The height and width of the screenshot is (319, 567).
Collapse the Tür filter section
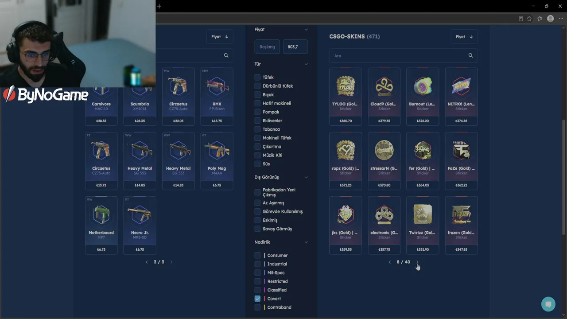click(x=306, y=64)
